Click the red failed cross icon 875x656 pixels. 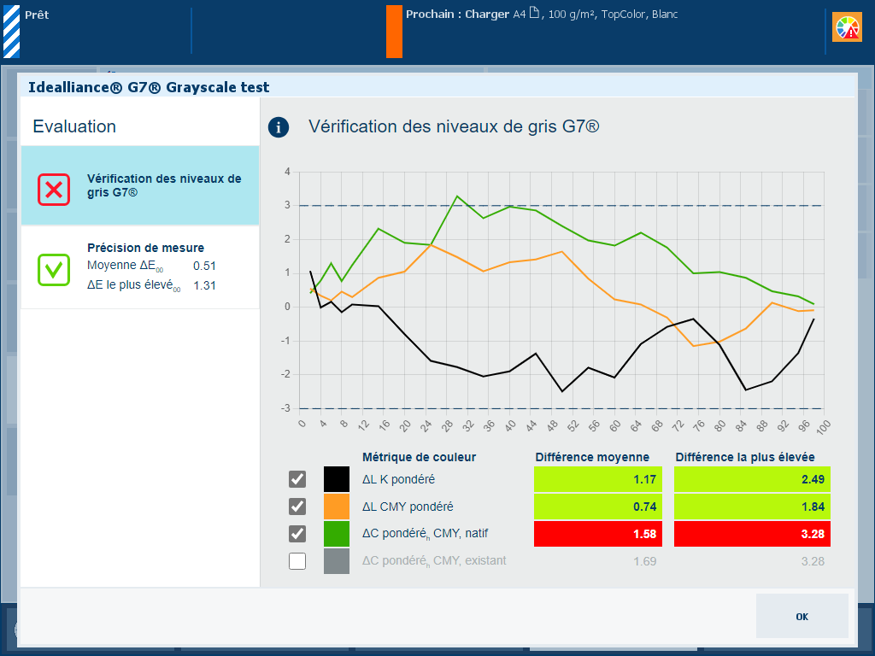tap(54, 190)
